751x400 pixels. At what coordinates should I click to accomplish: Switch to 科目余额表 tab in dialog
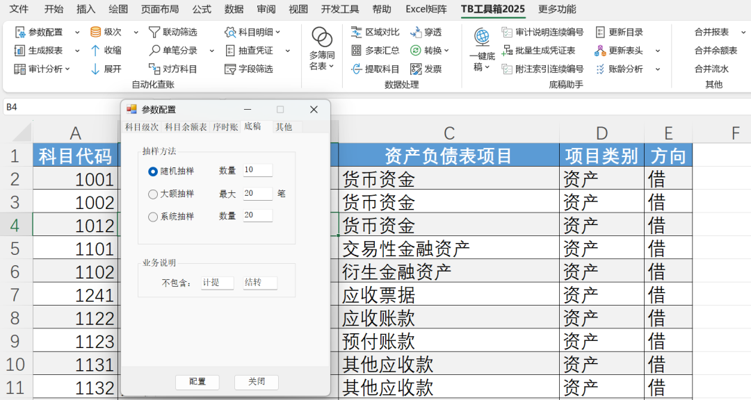click(x=186, y=127)
